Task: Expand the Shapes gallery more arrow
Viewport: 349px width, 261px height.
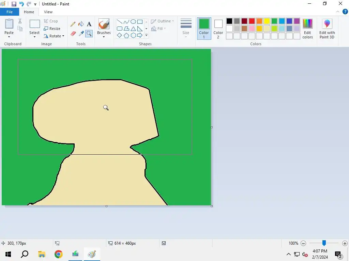Action: [x=146, y=35]
